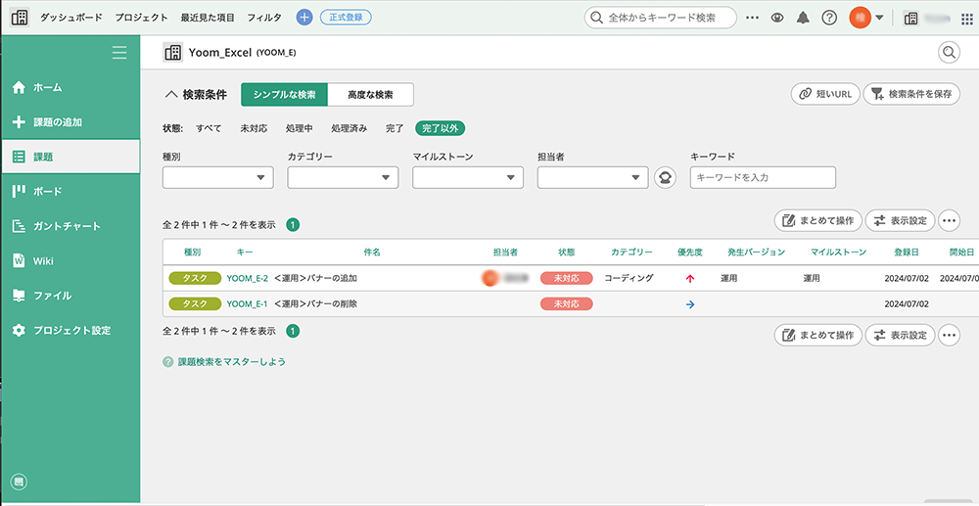Click the blue plus add icon

pyautogui.click(x=303, y=18)
